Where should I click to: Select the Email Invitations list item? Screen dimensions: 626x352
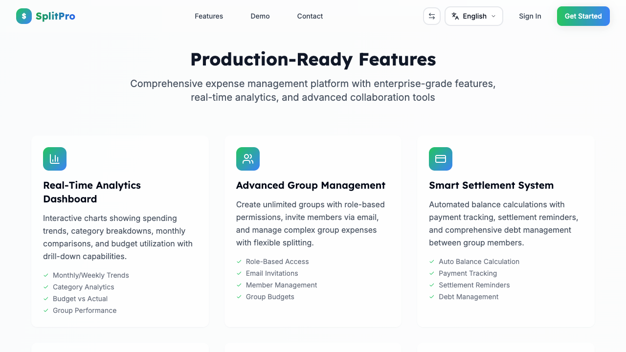point(271,273)
